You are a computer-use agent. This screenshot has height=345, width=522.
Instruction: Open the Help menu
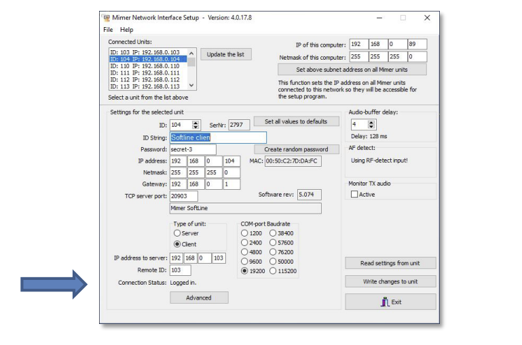[x=126, y=30]
